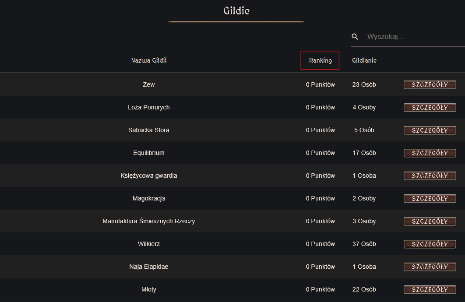Click the Wilkierz guild name
The width and height of the screenshot is (465, 302).
click(149, 244)
